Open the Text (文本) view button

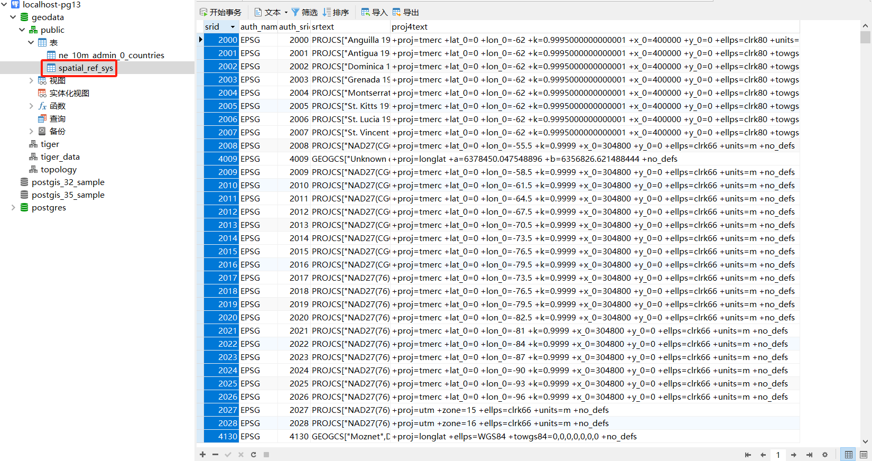pyautogui.click(x=267, y=12)
